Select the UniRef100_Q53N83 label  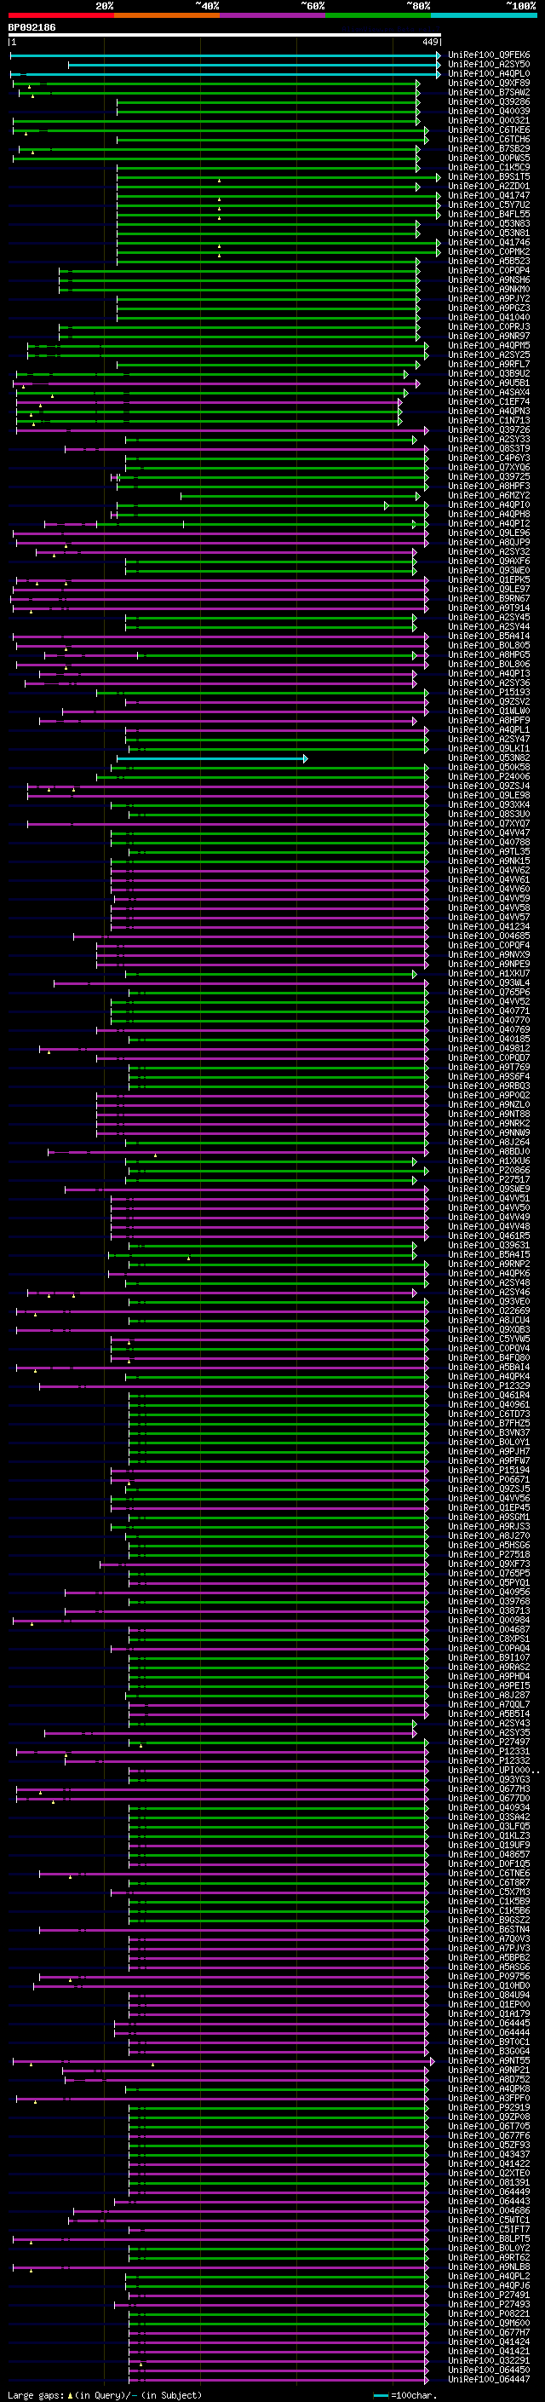[x=488, y=224]
